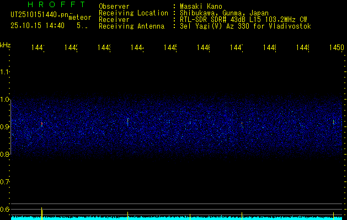Select the leftmost time marker on axis
Screen dimensions: 347x220
coord(38,48)
